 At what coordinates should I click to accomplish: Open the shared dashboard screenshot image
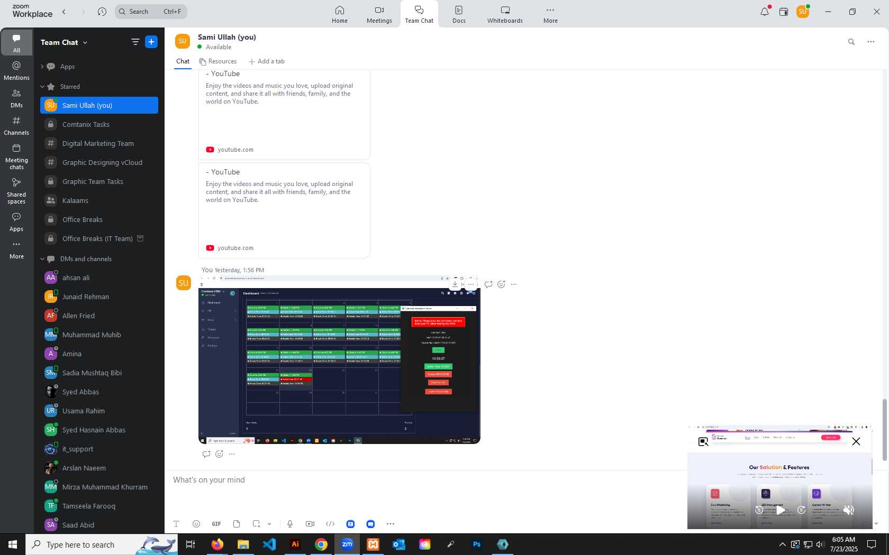click(339, 359)
